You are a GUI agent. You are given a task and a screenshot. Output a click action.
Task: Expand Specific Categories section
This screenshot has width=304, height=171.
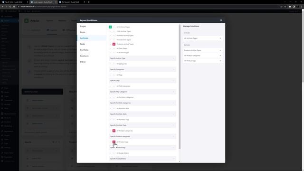[142, 69]
